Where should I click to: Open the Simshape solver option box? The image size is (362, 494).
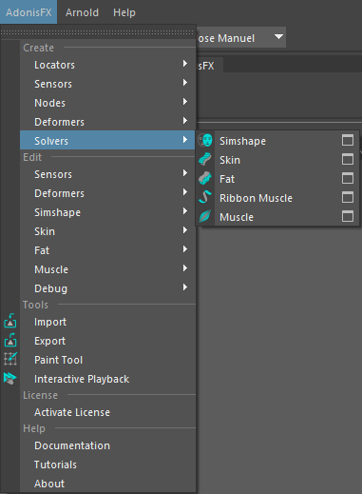(x=348, y=140)
